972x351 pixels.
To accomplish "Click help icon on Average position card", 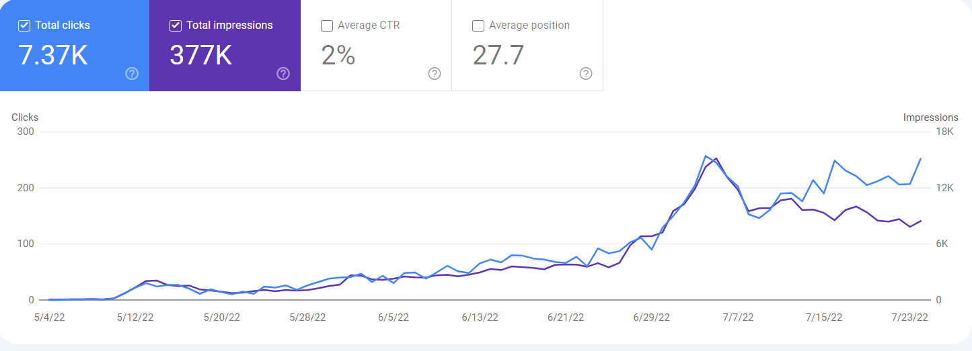I will pos(586,74).
